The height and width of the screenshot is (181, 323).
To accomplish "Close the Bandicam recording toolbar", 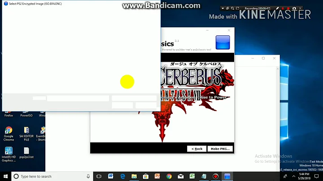I will point(300,8).
